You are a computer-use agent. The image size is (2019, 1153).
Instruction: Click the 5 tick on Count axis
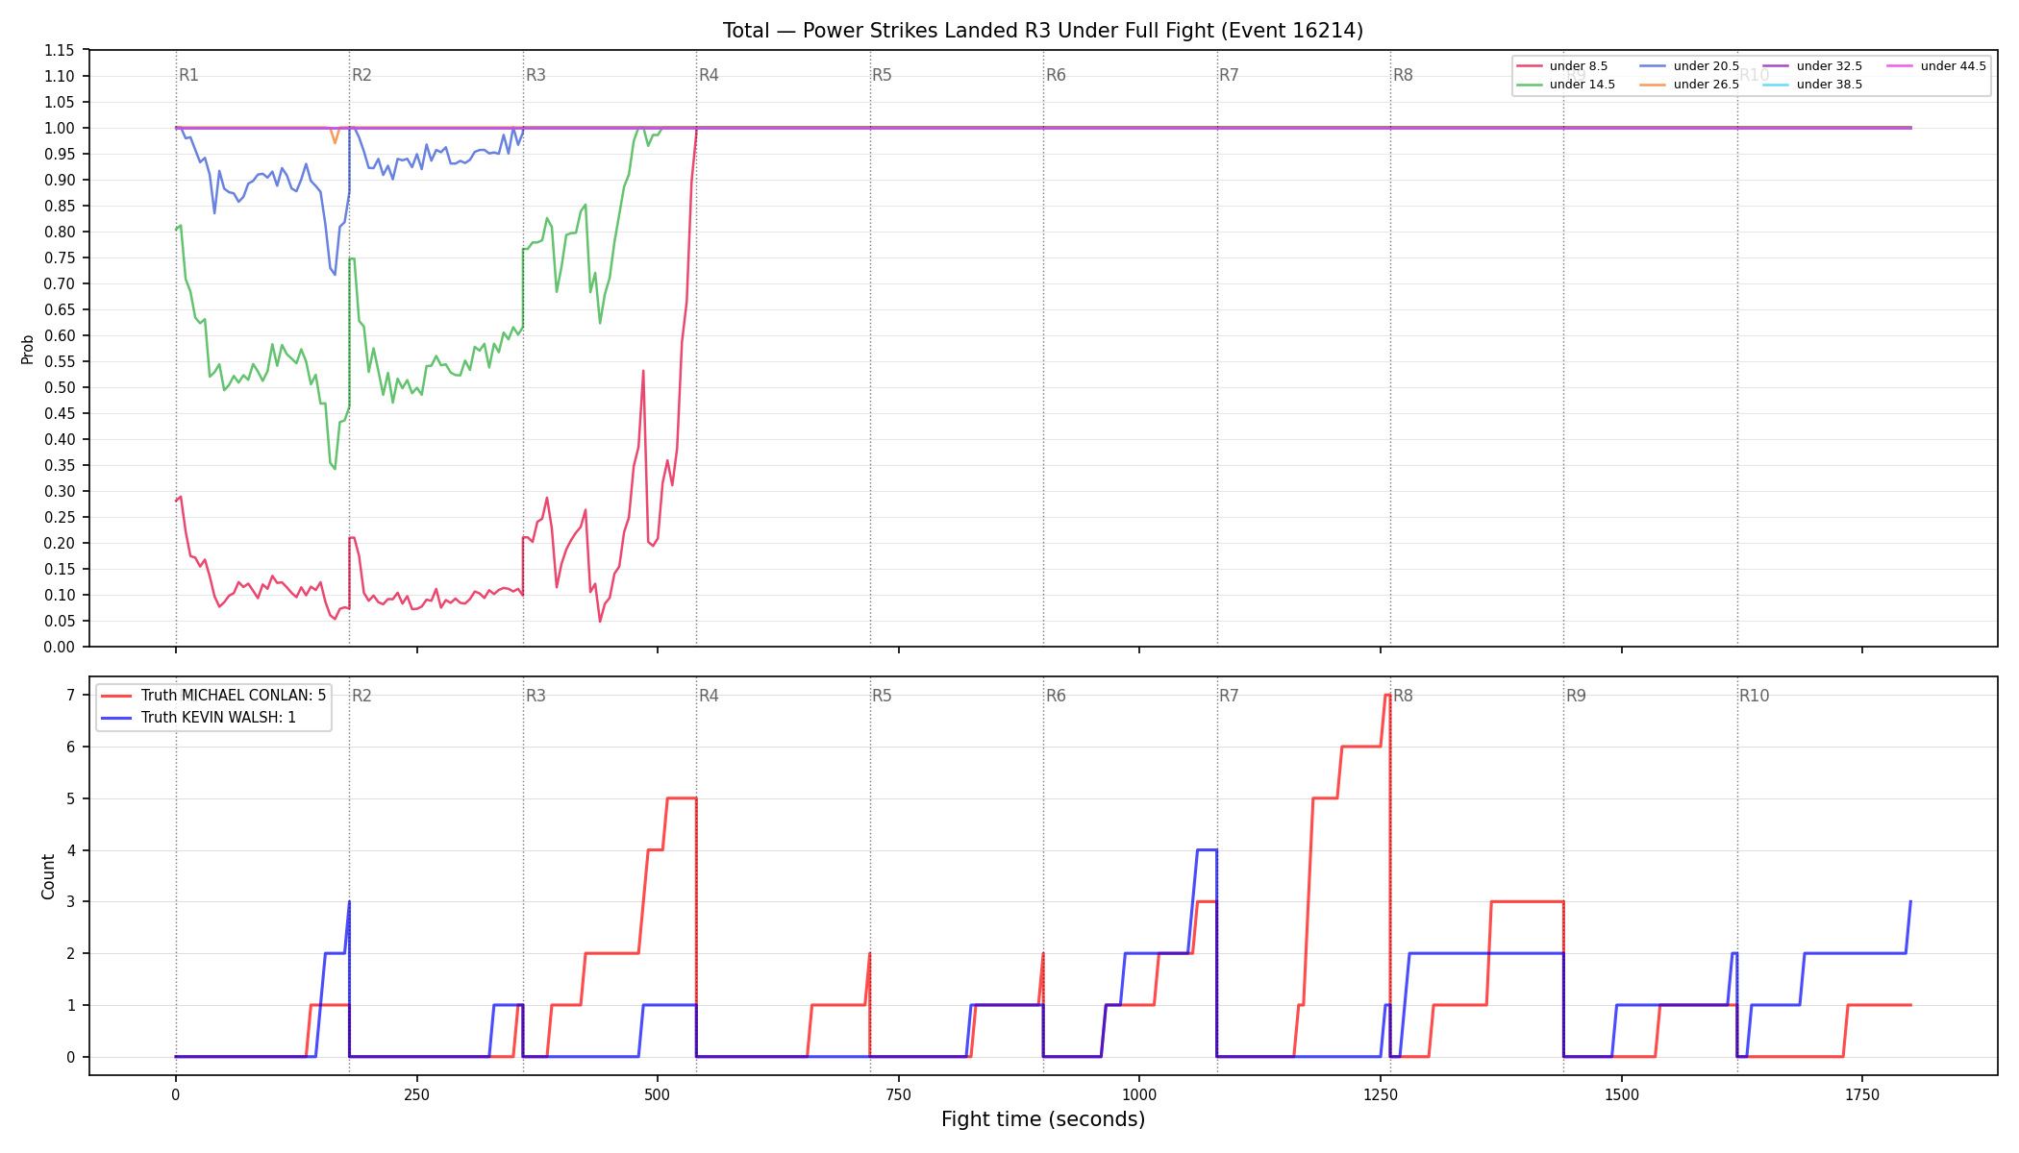[x=71, y=798]
